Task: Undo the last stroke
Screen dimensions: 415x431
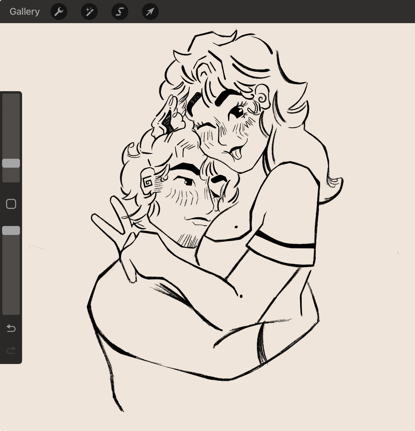Action: tap(11, 328)
